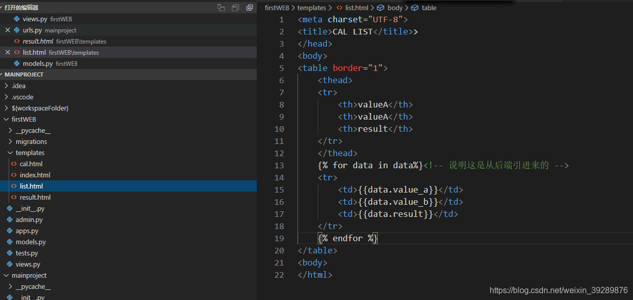Expand the .vscode folder
The height and width of the screenshot is (300, 633).
coord(6,97)
